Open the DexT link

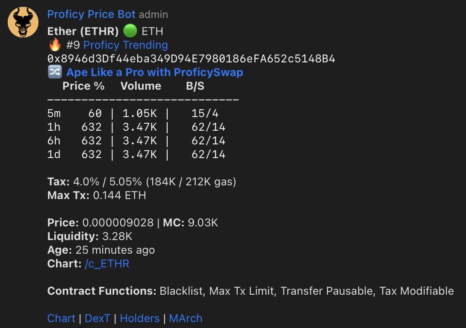97,318
